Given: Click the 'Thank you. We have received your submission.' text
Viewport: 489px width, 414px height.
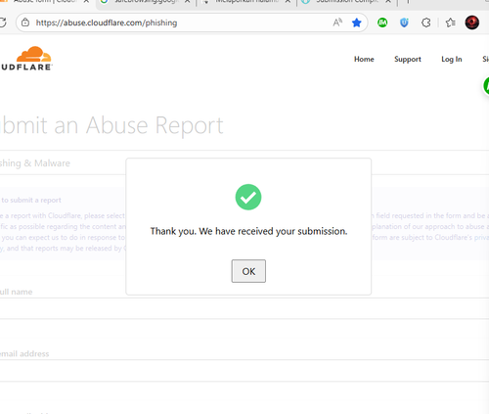Looking at the screenshot, I should coord(248,231).
